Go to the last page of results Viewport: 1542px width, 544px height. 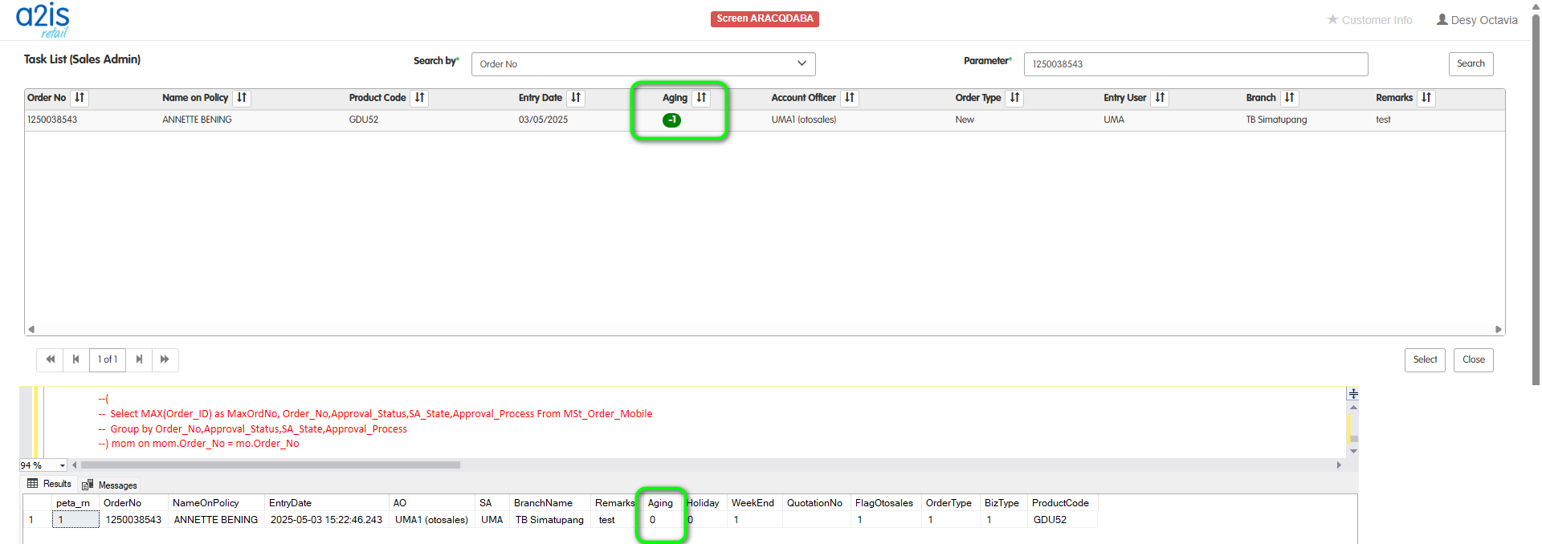coord(165,359)
